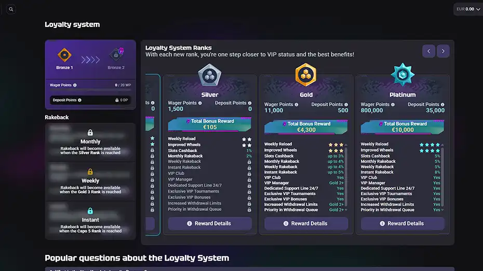Click Gold Wager Points info icon
The image size is (483, 271).
point(297,105)
